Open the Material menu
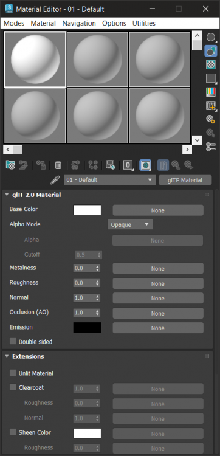 43,23
